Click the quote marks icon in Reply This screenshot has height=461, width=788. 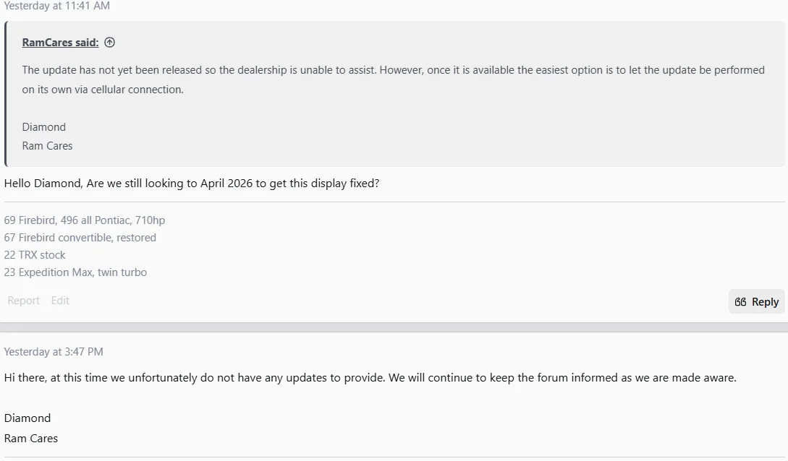tap(740, 302)
